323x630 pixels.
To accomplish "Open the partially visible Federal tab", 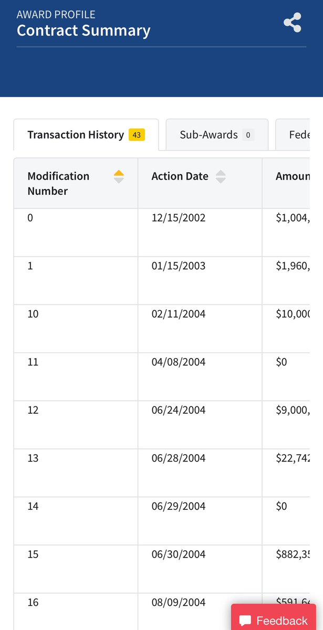I will pos(299,135).
